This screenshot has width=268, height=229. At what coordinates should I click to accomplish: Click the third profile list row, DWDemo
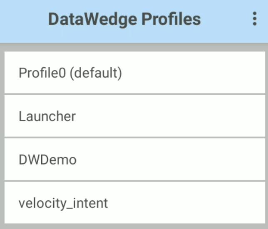pos(134,159)
